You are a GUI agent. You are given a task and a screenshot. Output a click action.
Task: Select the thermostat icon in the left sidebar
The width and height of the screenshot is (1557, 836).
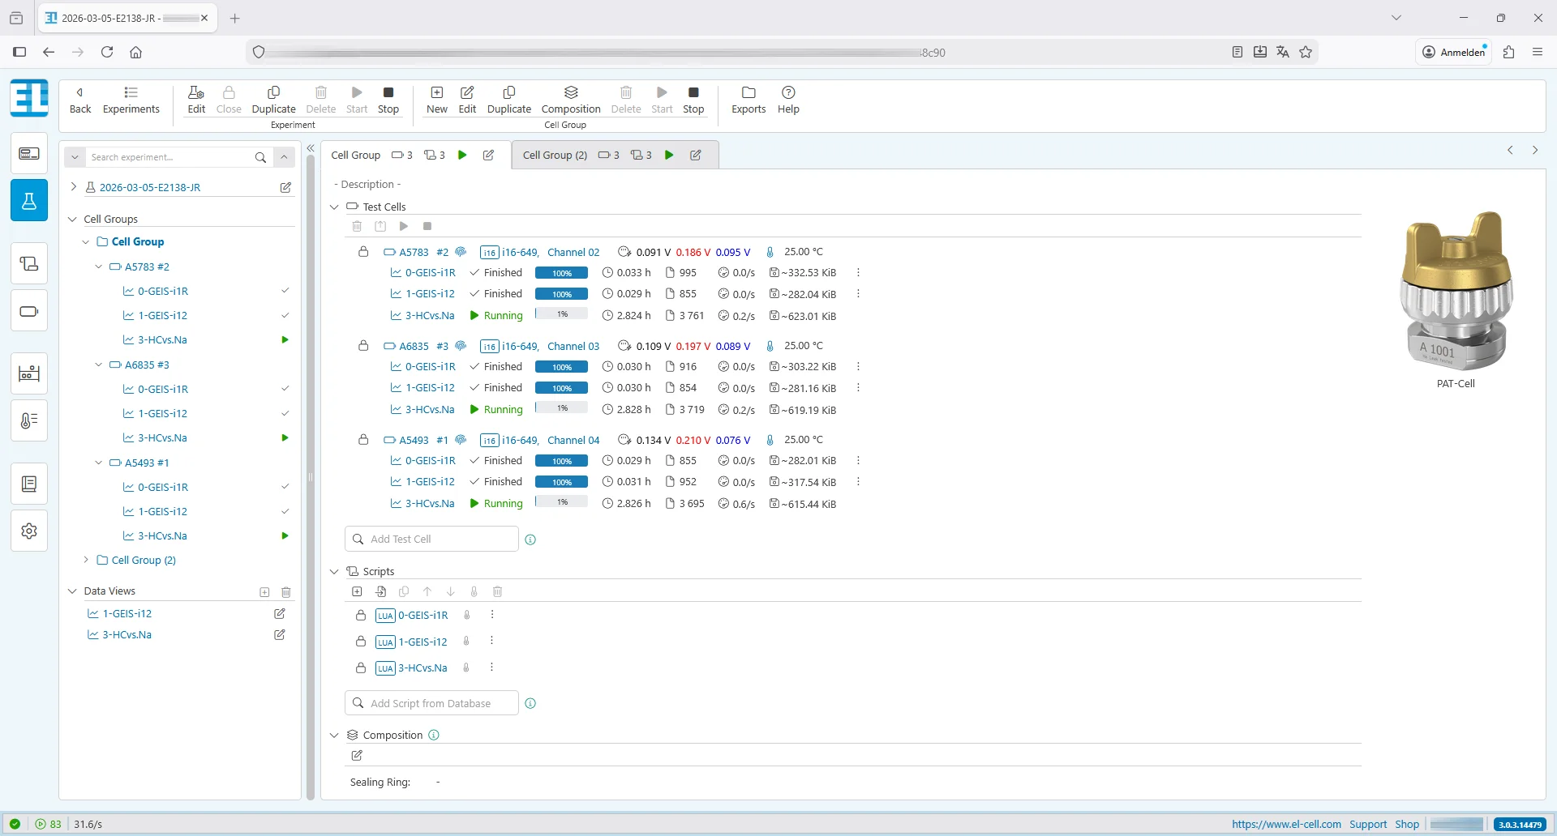[x=29, y=420]
